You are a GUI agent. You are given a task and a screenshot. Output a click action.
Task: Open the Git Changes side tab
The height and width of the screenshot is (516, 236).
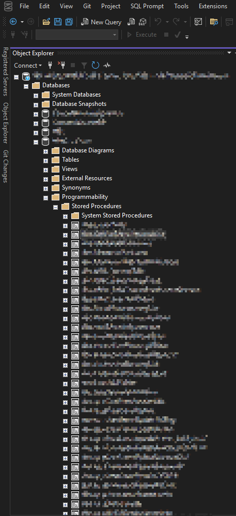(x=6, y=166)
